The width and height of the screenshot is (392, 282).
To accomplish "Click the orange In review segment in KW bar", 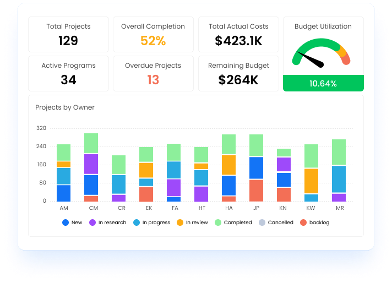I will pos(311,181).
